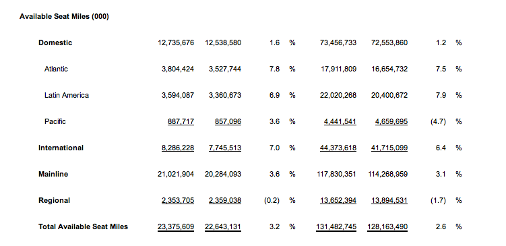Select the International value 44,373,618
Screen dimensions: 506x246
338,148
